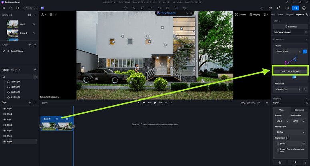Image resolution: width=310 pixels, height=166 pixels.
Task: Add a new scene in Scene List
Action: pyautogui.click(x=30, y=15)
